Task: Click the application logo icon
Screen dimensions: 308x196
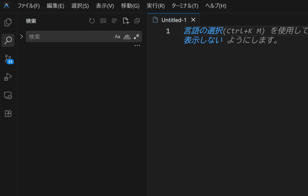Action: tap(7, 5)
